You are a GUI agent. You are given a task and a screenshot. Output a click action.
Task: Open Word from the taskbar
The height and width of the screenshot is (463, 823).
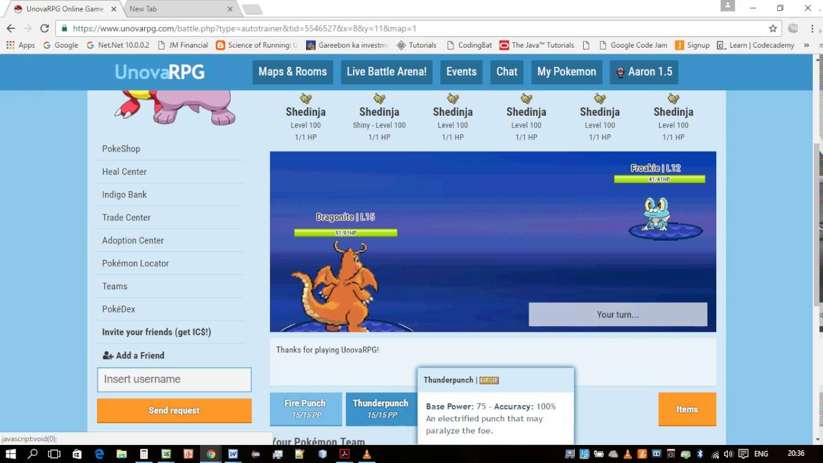click(233, 454)
